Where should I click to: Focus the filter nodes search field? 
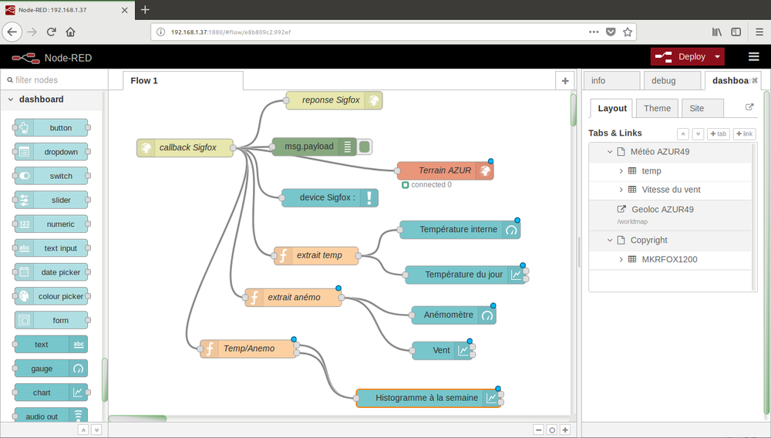[54, 79]
